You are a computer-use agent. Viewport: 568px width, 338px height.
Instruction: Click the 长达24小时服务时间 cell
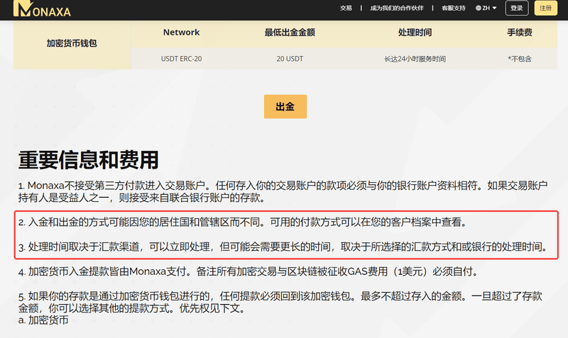point(415,59)
